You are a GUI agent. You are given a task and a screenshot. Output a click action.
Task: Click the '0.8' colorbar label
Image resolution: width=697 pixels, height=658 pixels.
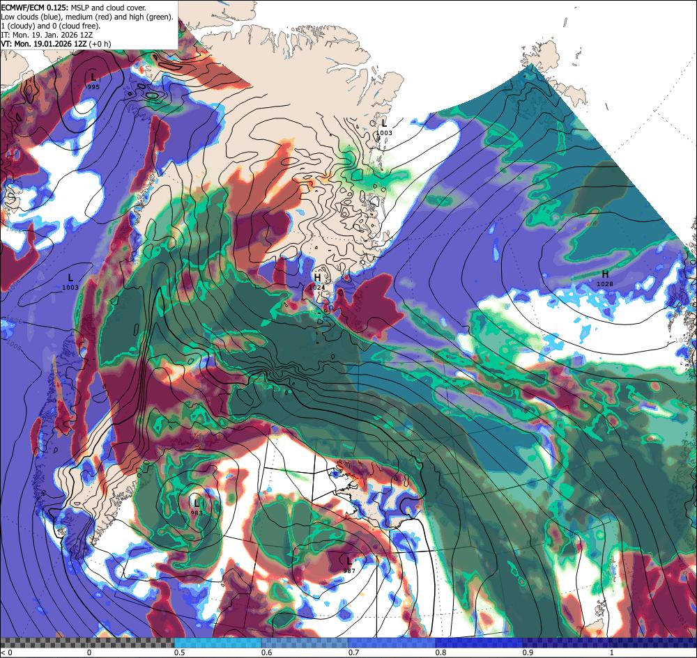coord(441,652)
